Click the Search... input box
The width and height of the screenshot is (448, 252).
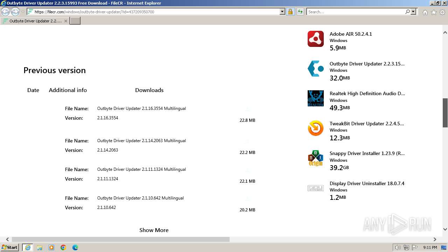tap(355, 12)
